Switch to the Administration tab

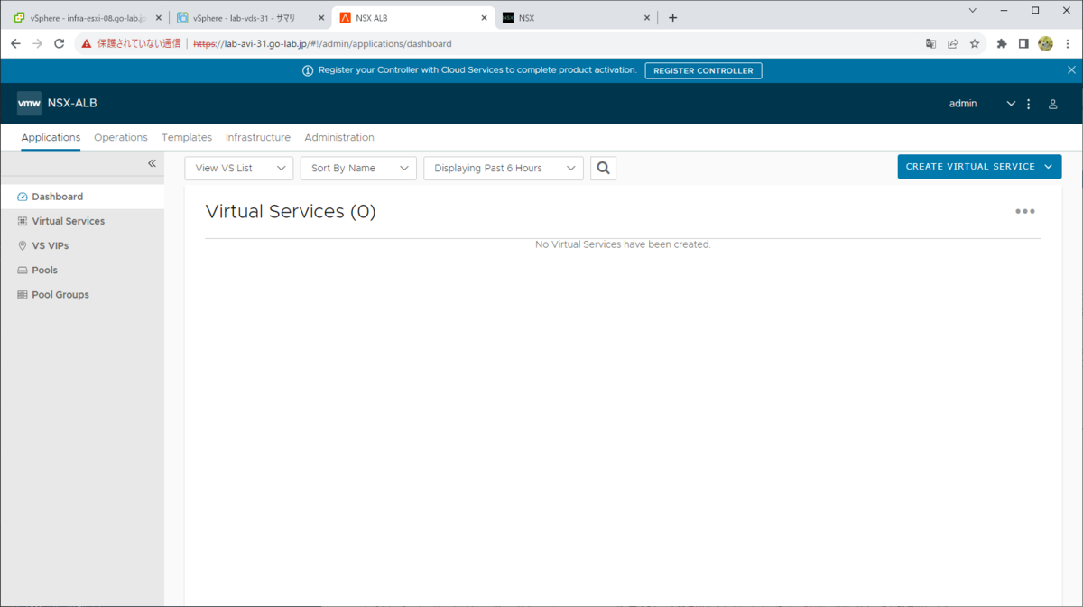click(x=339, y=137)
